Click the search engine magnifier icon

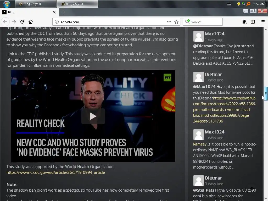187,21
